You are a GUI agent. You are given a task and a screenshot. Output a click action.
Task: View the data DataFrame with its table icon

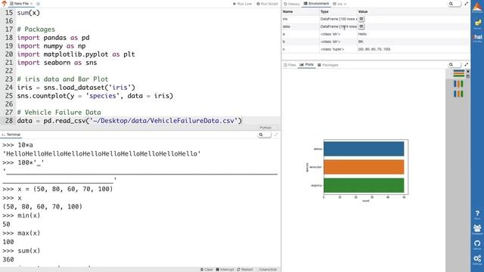coord(361,26)
